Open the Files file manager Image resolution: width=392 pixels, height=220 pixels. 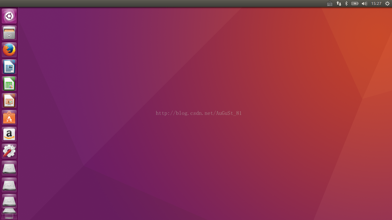9,33
